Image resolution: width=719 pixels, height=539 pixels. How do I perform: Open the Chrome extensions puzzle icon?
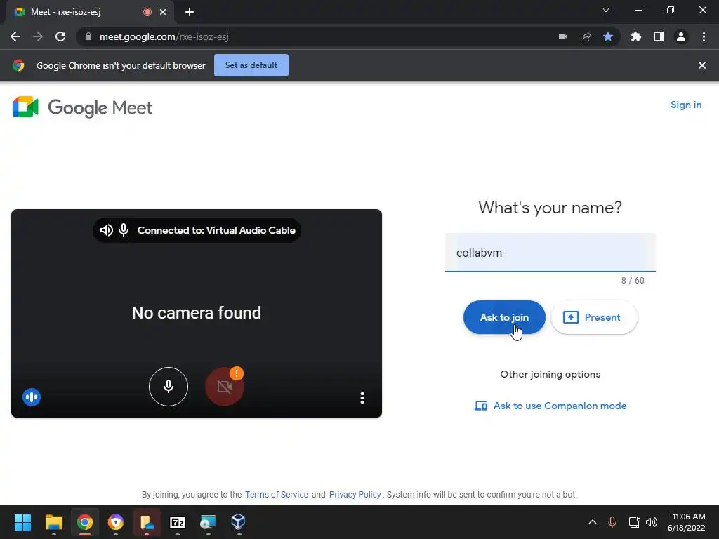tap(636, 36)
